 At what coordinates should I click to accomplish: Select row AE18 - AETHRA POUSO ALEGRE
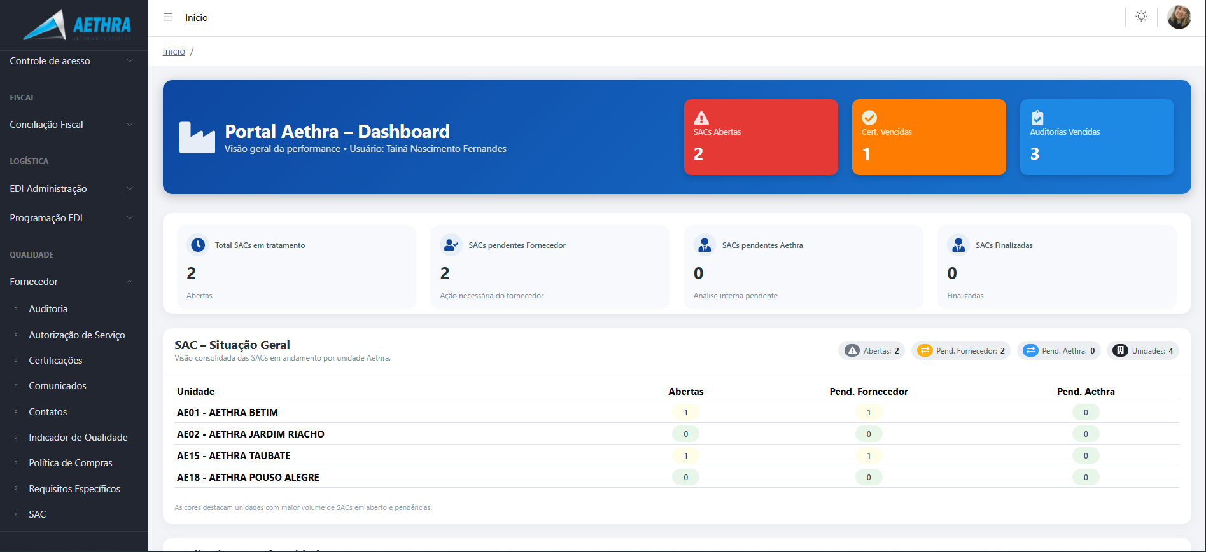coord(677,477)
